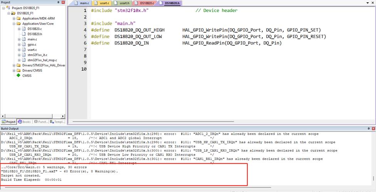
Task: Click the DS18B20_F1 target folder icon
Action: tap(13, 13)
